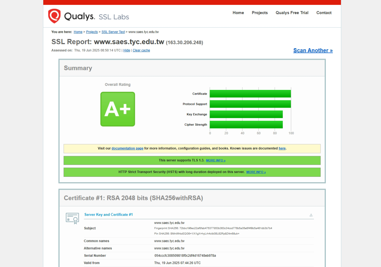Open the documentation page link
The height and width of the screenshot is (267, 381).
(127, 148)
